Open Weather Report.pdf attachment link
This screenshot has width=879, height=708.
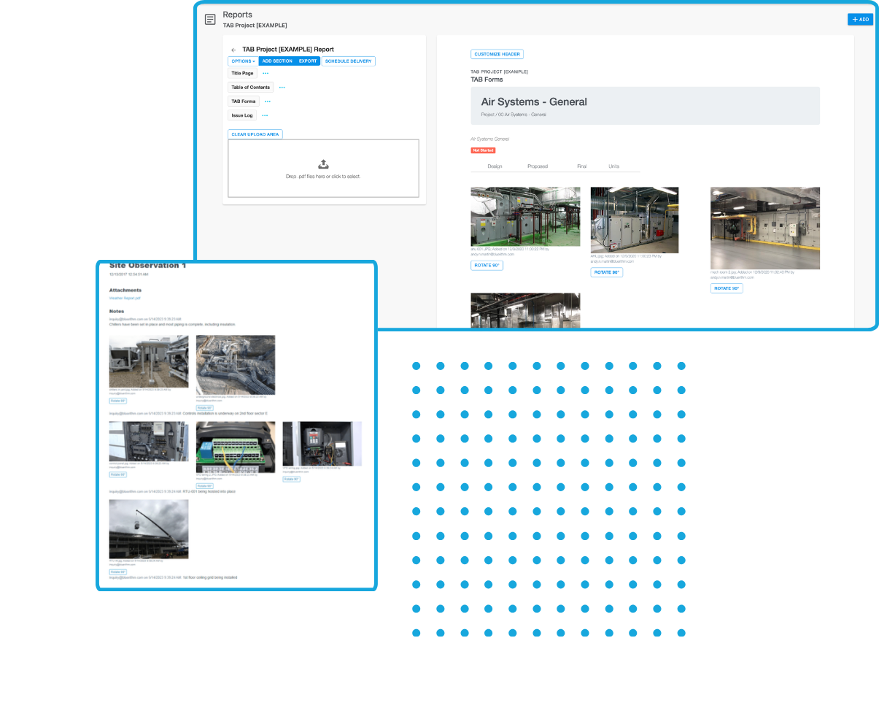pyautogui.click(x=125, y=298)
